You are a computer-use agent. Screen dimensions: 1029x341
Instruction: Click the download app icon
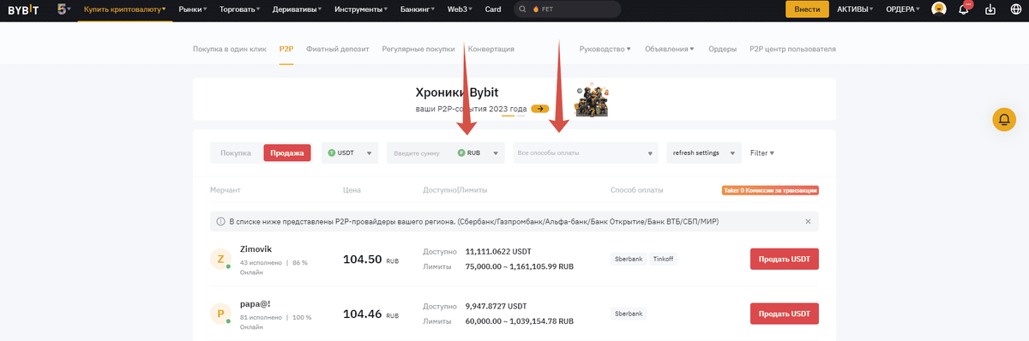click(991, 9)
